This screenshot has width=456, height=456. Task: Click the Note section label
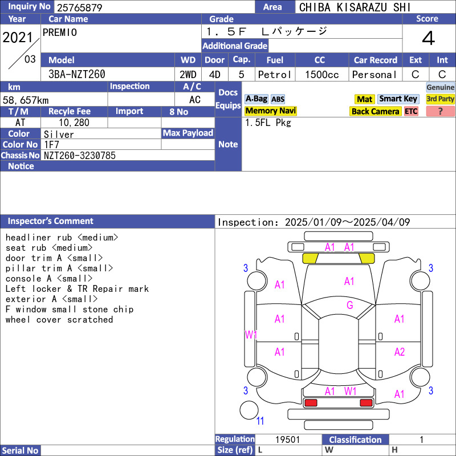(x=228, y=144)
